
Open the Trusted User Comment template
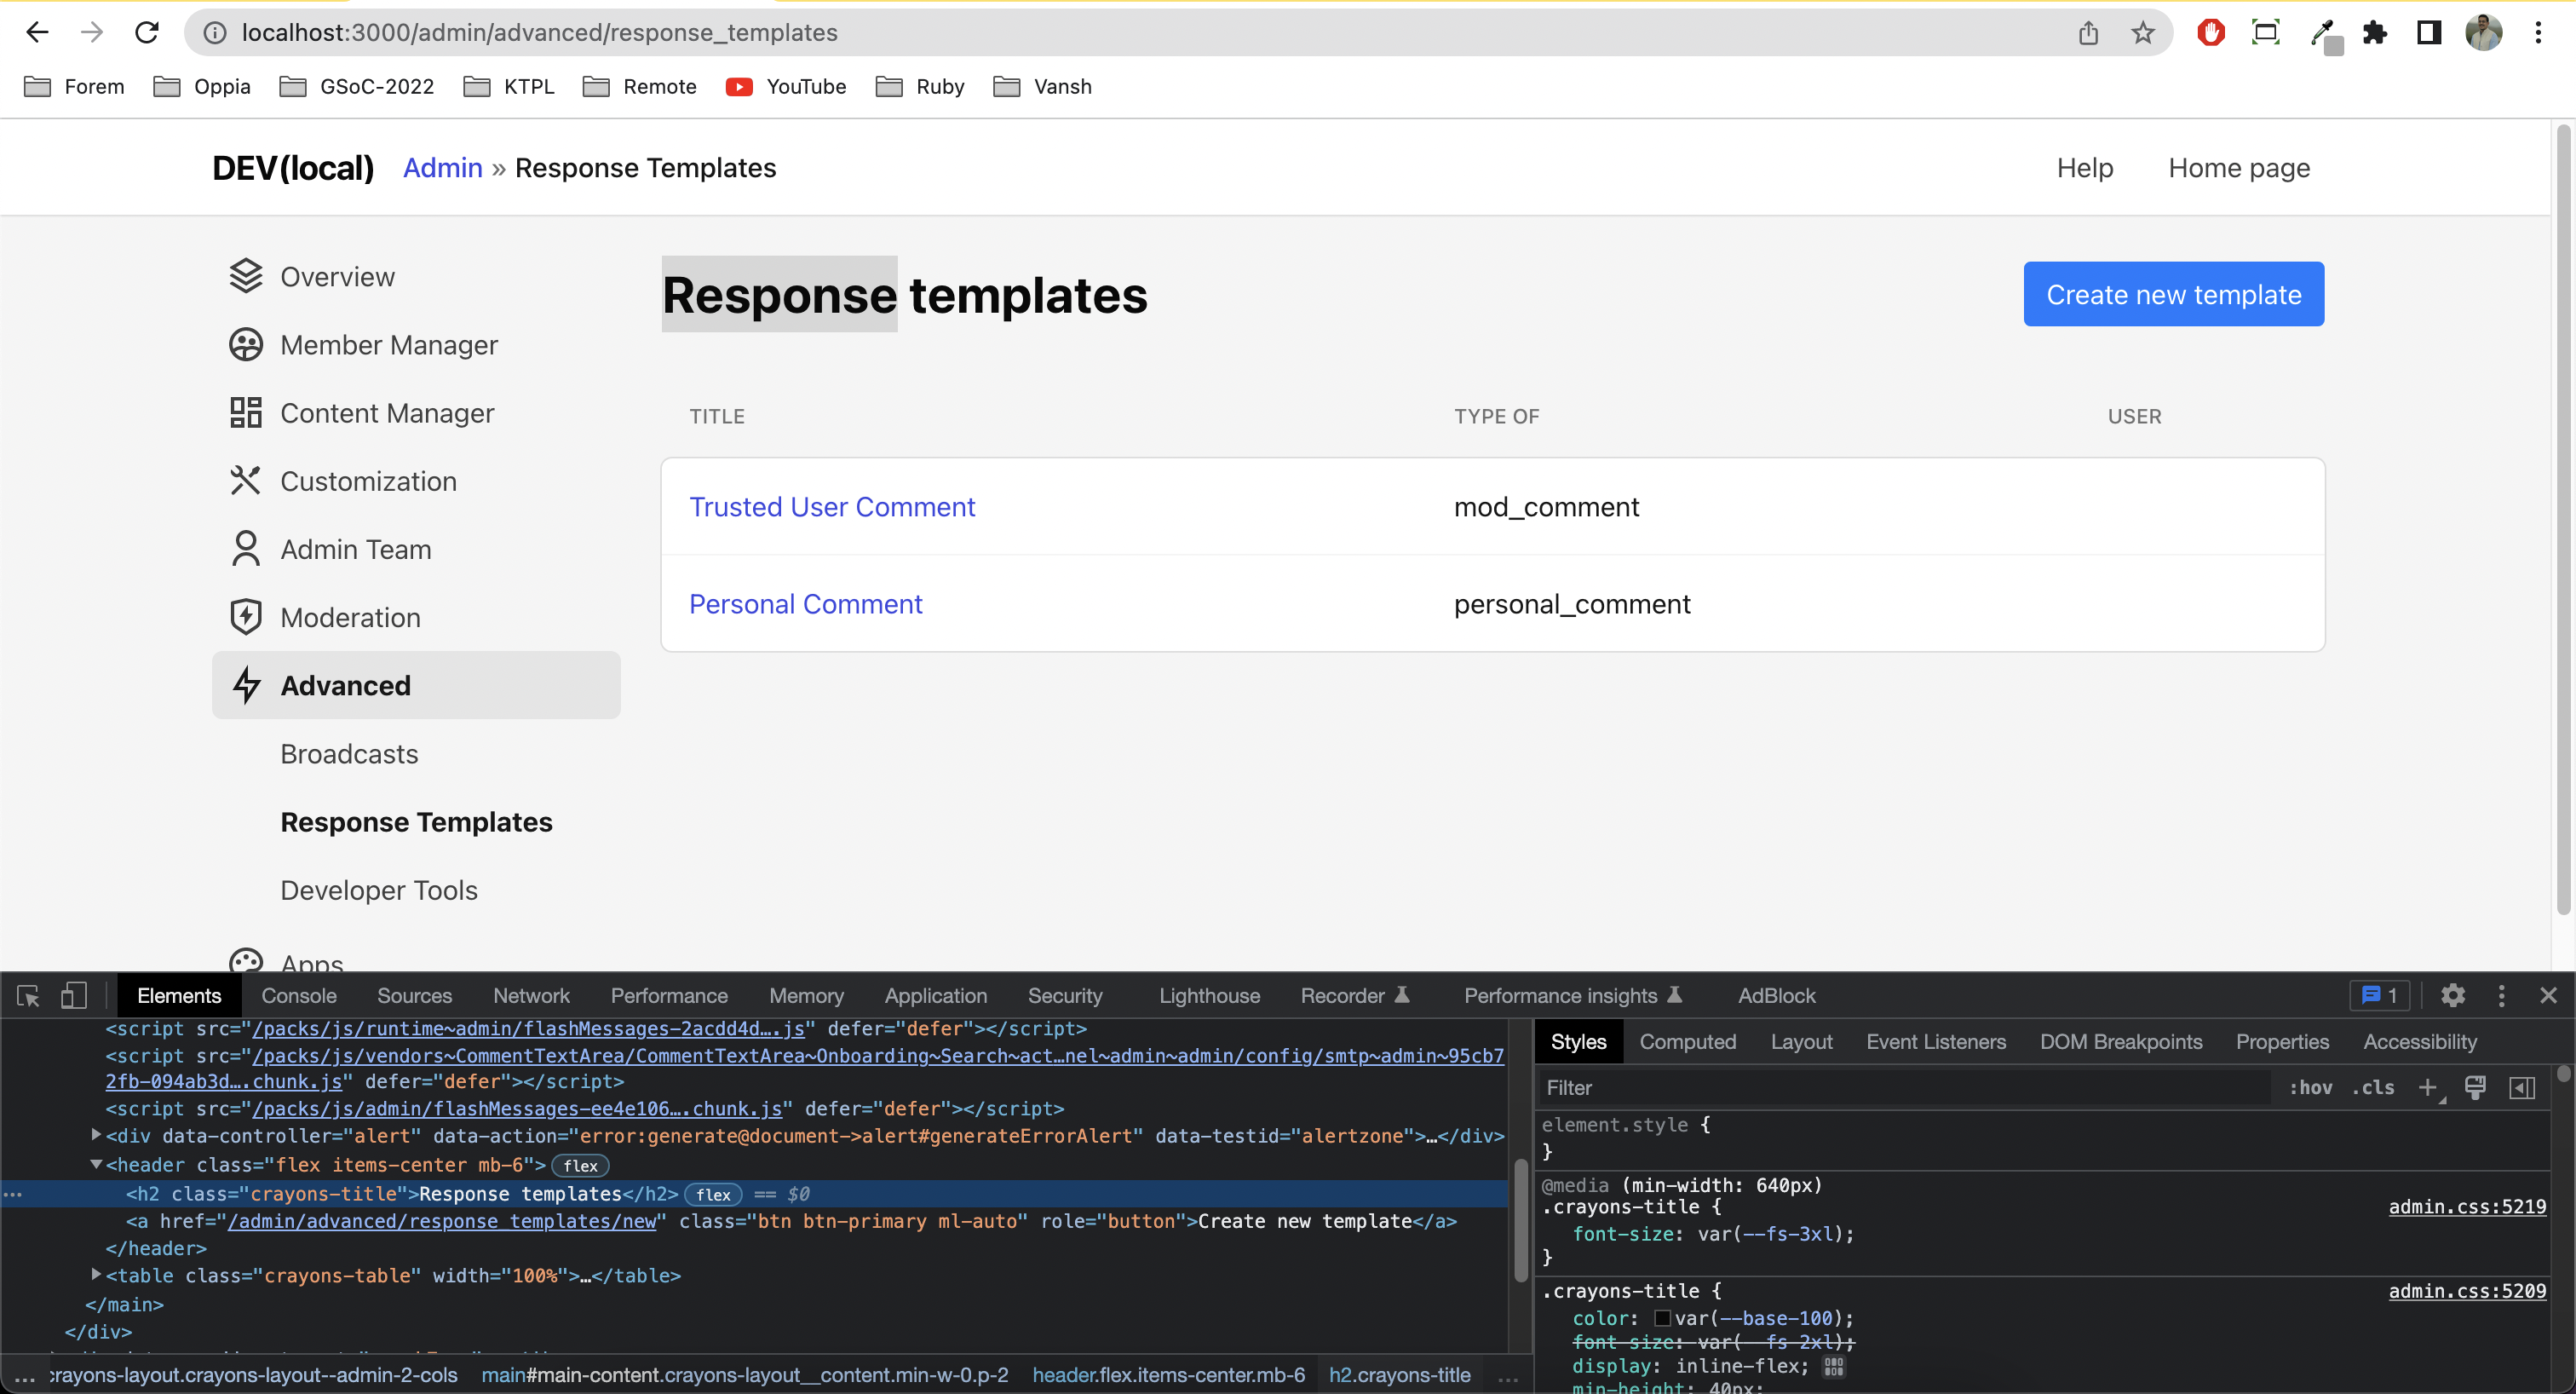point(832,506)
